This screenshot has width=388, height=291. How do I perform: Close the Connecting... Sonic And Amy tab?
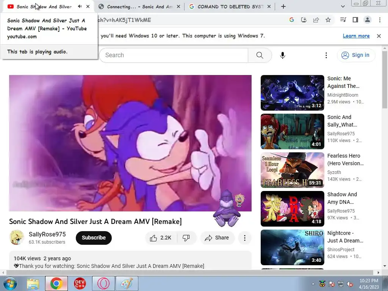point(178,7)
